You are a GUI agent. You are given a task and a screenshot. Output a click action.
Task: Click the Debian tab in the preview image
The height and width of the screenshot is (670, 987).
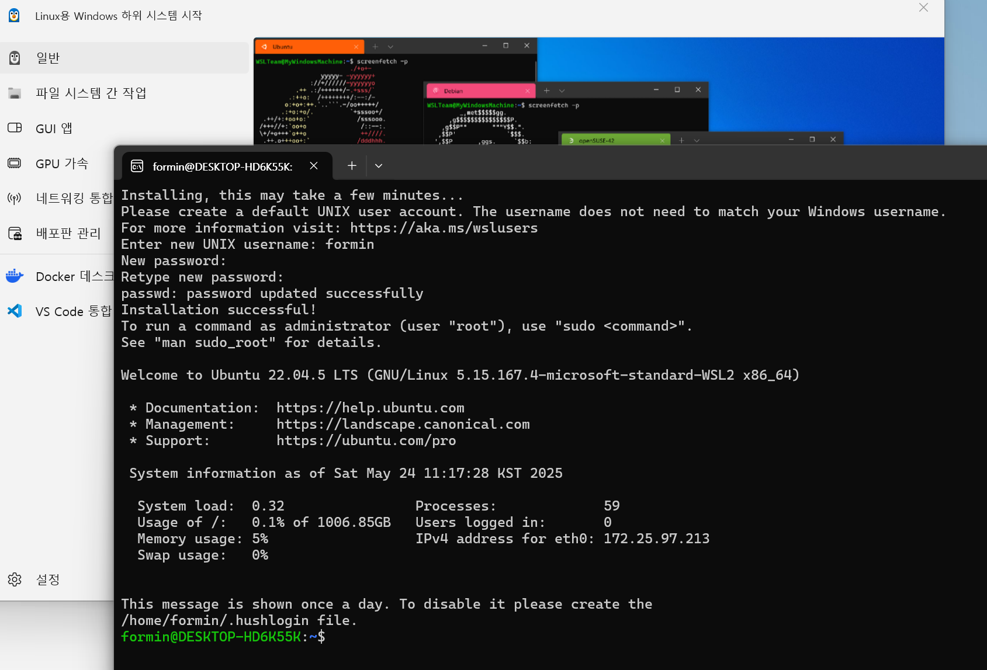(x=480, y=91)
